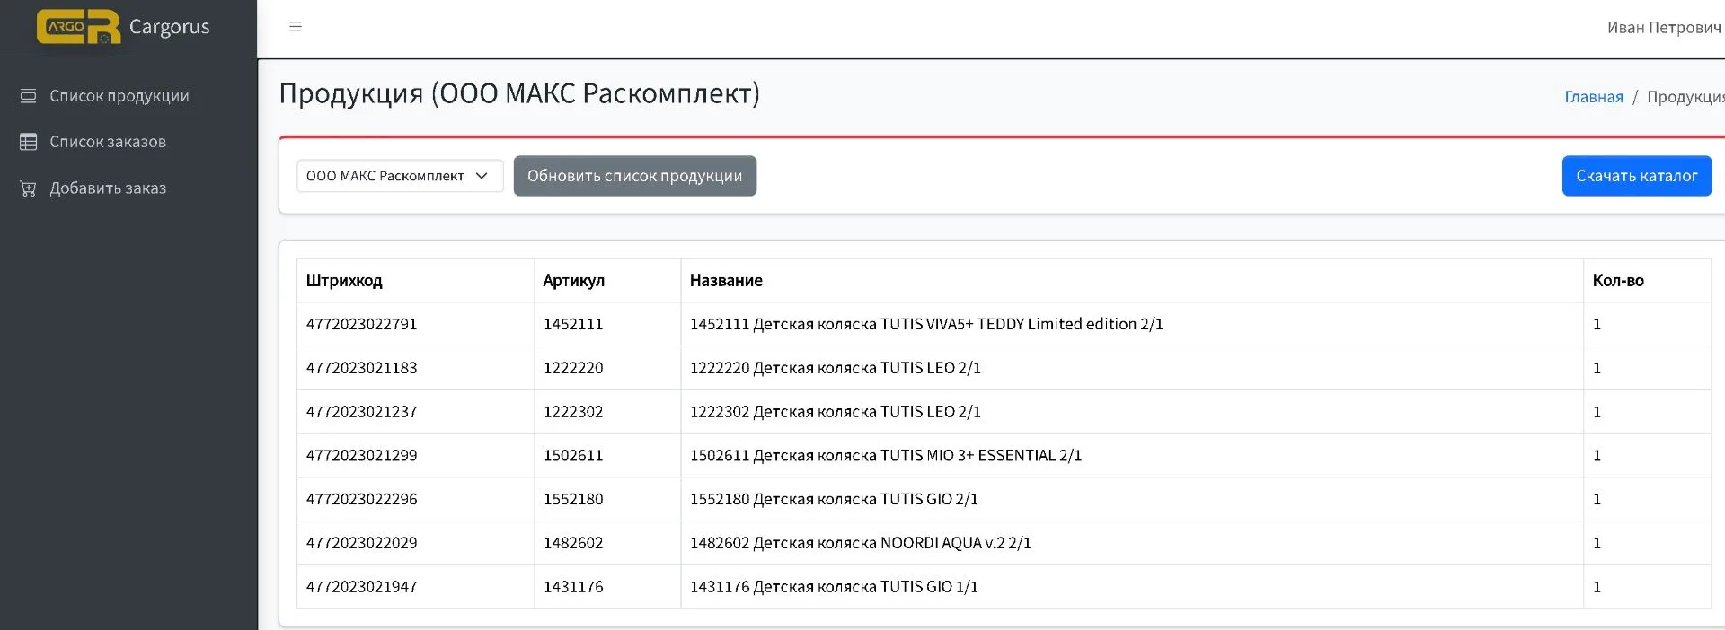Follow the Главная breadcrumb link
Screen dimensions: 1725x630
point(1594,97)
